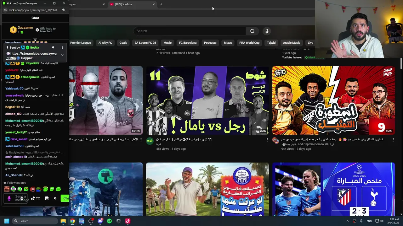403x226 pixels.
Task: Open the Cole Palmer card video thumbnail
Action: [105, 189]
